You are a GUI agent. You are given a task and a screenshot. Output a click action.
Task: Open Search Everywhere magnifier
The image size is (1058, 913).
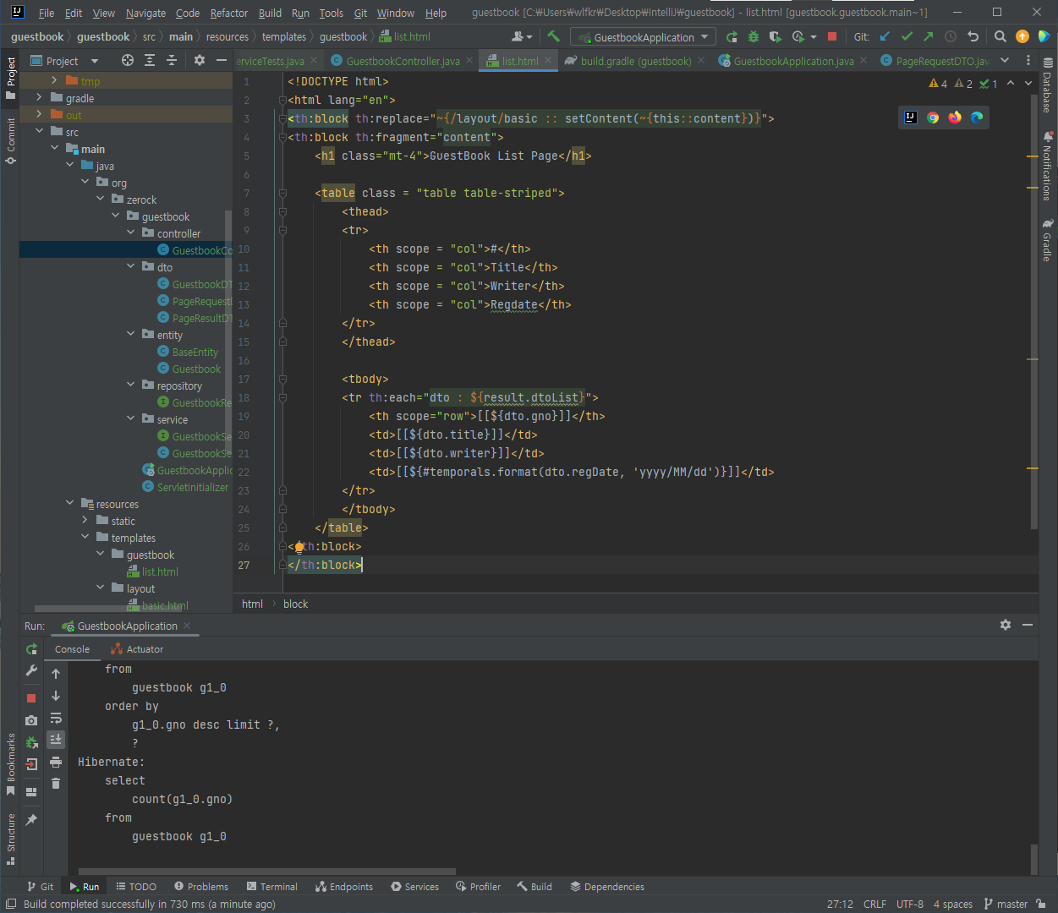(1000, 36)
